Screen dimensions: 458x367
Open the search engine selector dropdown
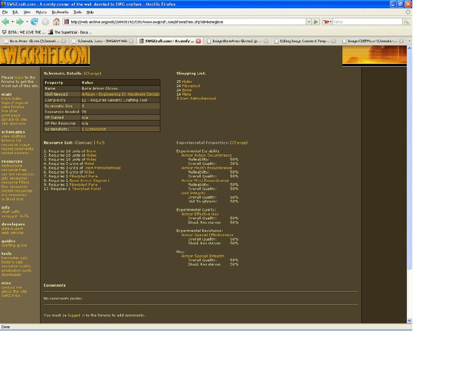tap(327, 22)
